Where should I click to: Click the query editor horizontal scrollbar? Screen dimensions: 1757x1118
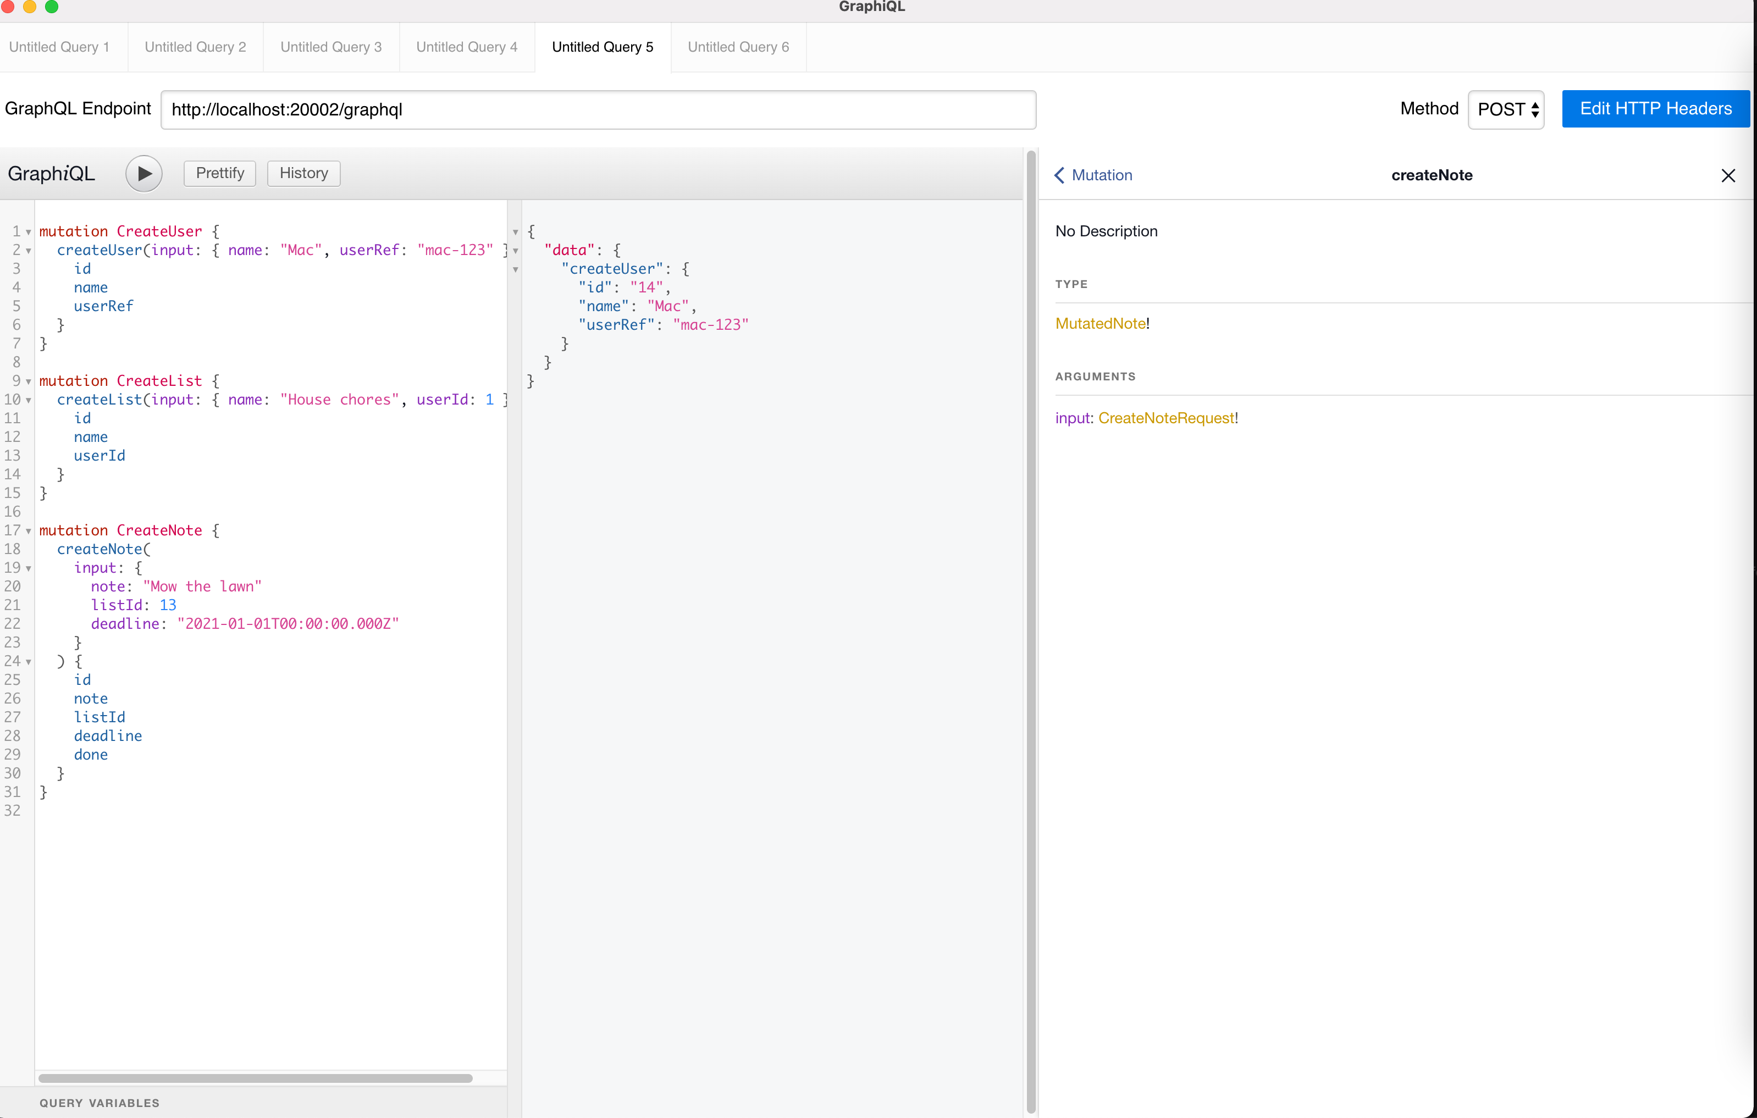(256, 1078)
